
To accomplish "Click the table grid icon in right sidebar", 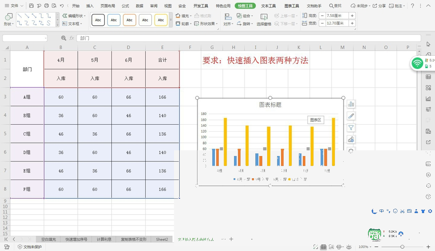I will coord(428,77).
